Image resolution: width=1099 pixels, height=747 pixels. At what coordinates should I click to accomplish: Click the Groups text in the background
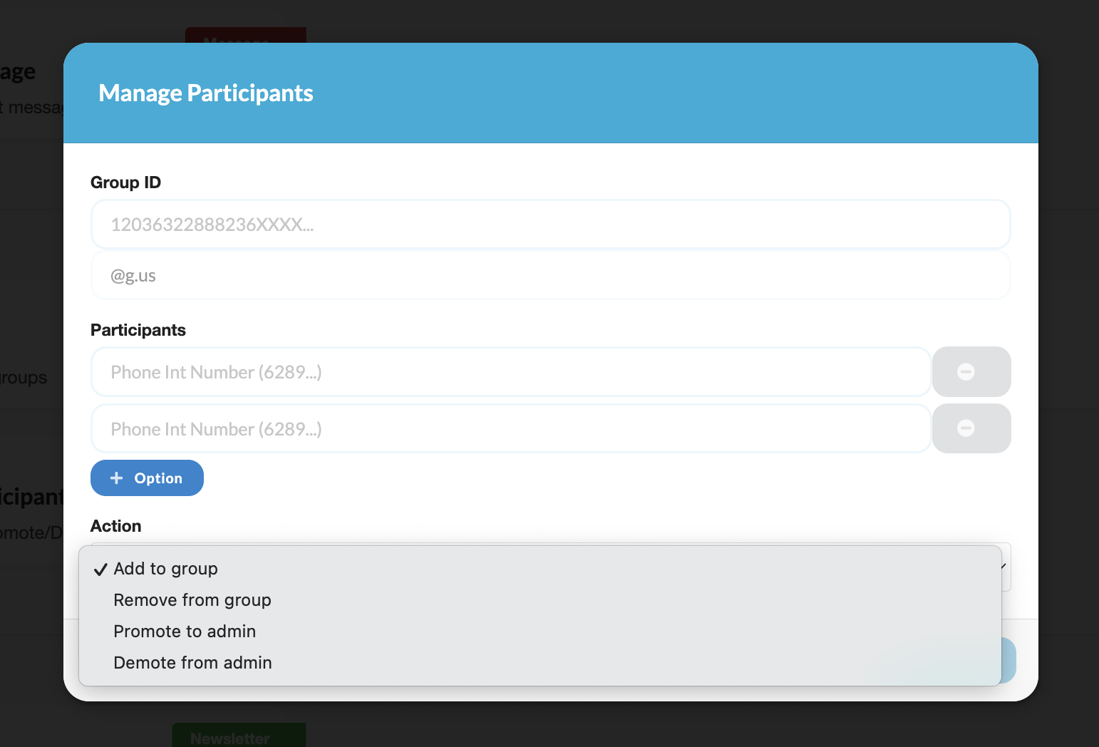24,377
